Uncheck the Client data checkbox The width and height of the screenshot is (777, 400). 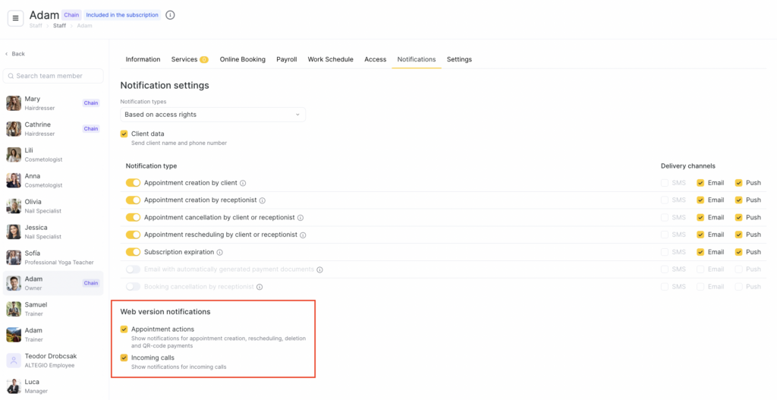(x=124, y=134)
